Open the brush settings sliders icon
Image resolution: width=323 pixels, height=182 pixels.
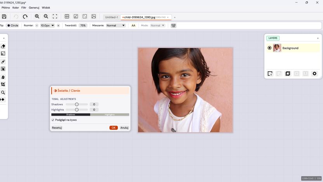(x=174, y=26)
